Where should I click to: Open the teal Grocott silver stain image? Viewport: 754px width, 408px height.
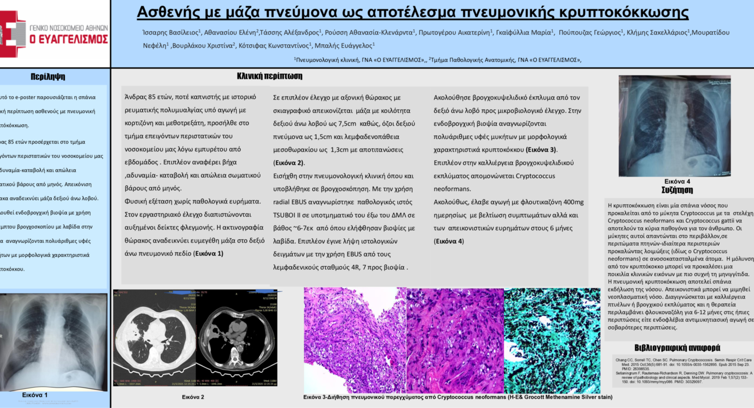click(552, 340)
